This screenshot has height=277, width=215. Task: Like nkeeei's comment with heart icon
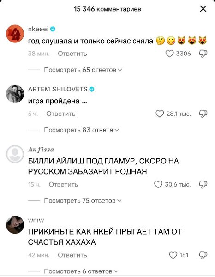tap(169, 54)
